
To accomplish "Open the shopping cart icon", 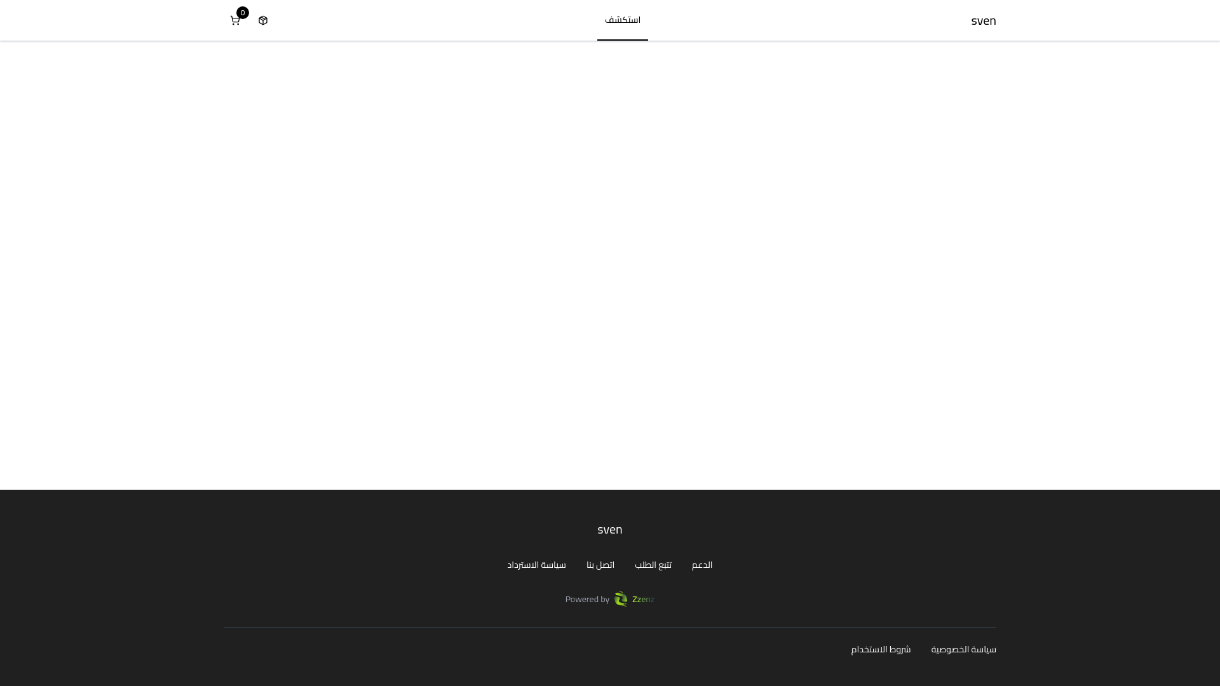I will tap(235, 21).
